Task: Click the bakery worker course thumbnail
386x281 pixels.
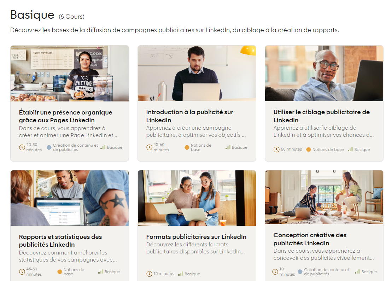Action: 70,73
